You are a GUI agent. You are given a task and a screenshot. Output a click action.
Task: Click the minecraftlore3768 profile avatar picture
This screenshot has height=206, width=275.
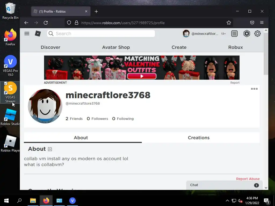coord(45,106)
